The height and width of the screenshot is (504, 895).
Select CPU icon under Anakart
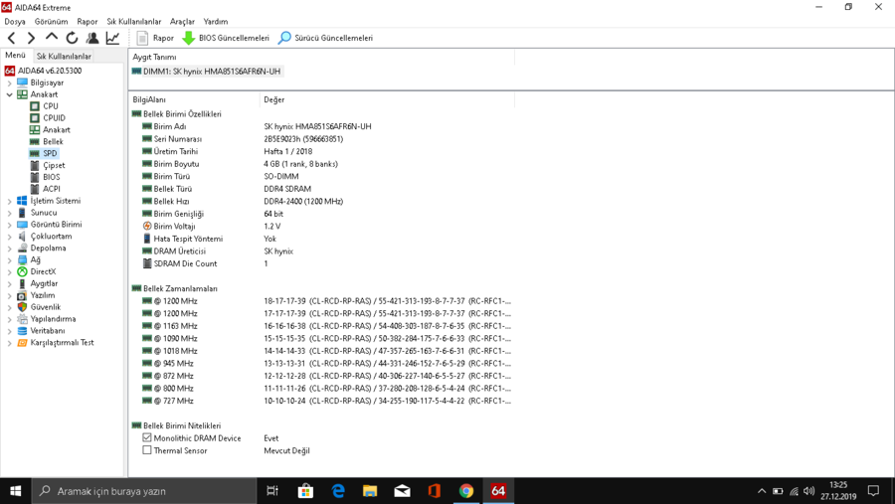coord(35,106)
